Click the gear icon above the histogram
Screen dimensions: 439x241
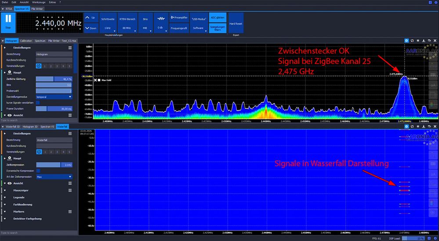point(406,41)
